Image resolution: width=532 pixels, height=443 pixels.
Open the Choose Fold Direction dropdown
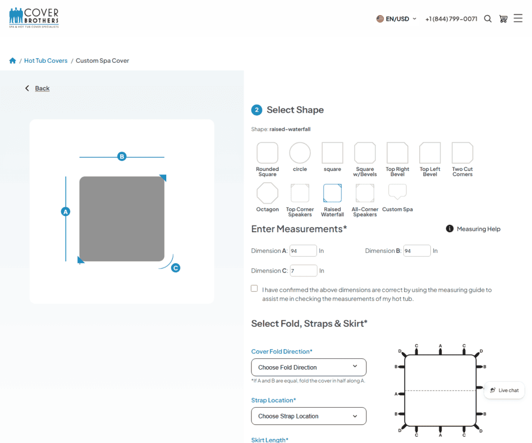(309, 367)
